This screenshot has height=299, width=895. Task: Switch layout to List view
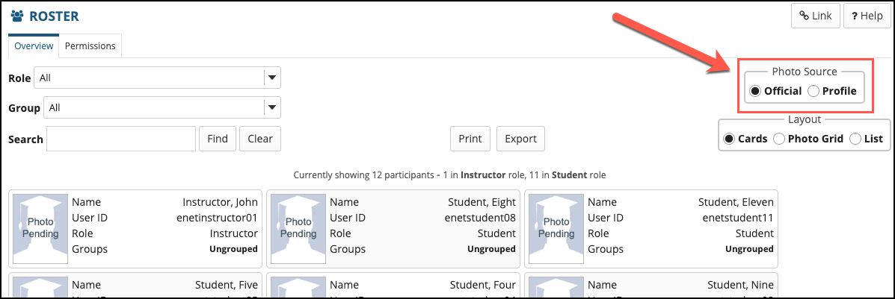click(855, 139)
